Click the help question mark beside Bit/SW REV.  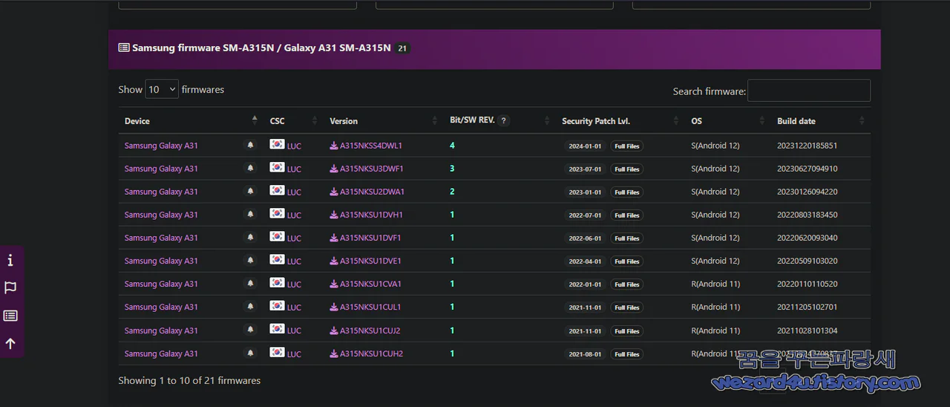(504, 120)
